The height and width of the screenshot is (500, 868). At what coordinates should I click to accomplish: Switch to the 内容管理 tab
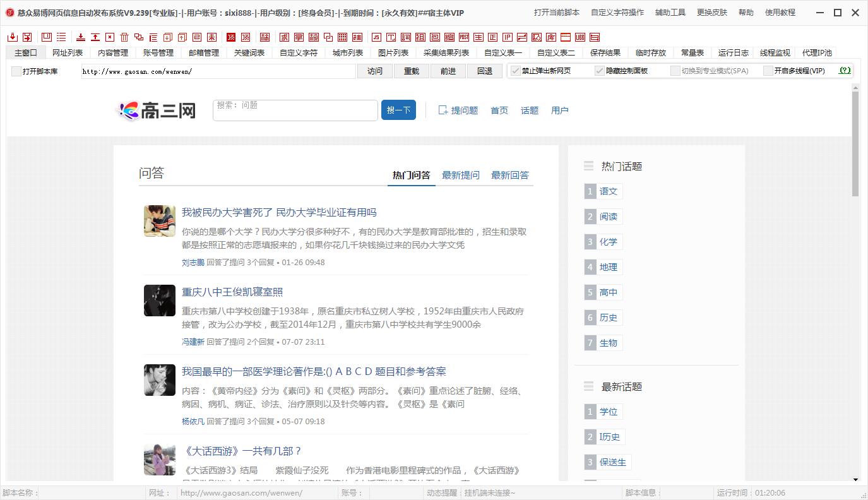pos(113,53)
